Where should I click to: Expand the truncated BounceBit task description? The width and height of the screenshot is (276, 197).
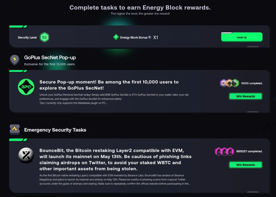115,180
